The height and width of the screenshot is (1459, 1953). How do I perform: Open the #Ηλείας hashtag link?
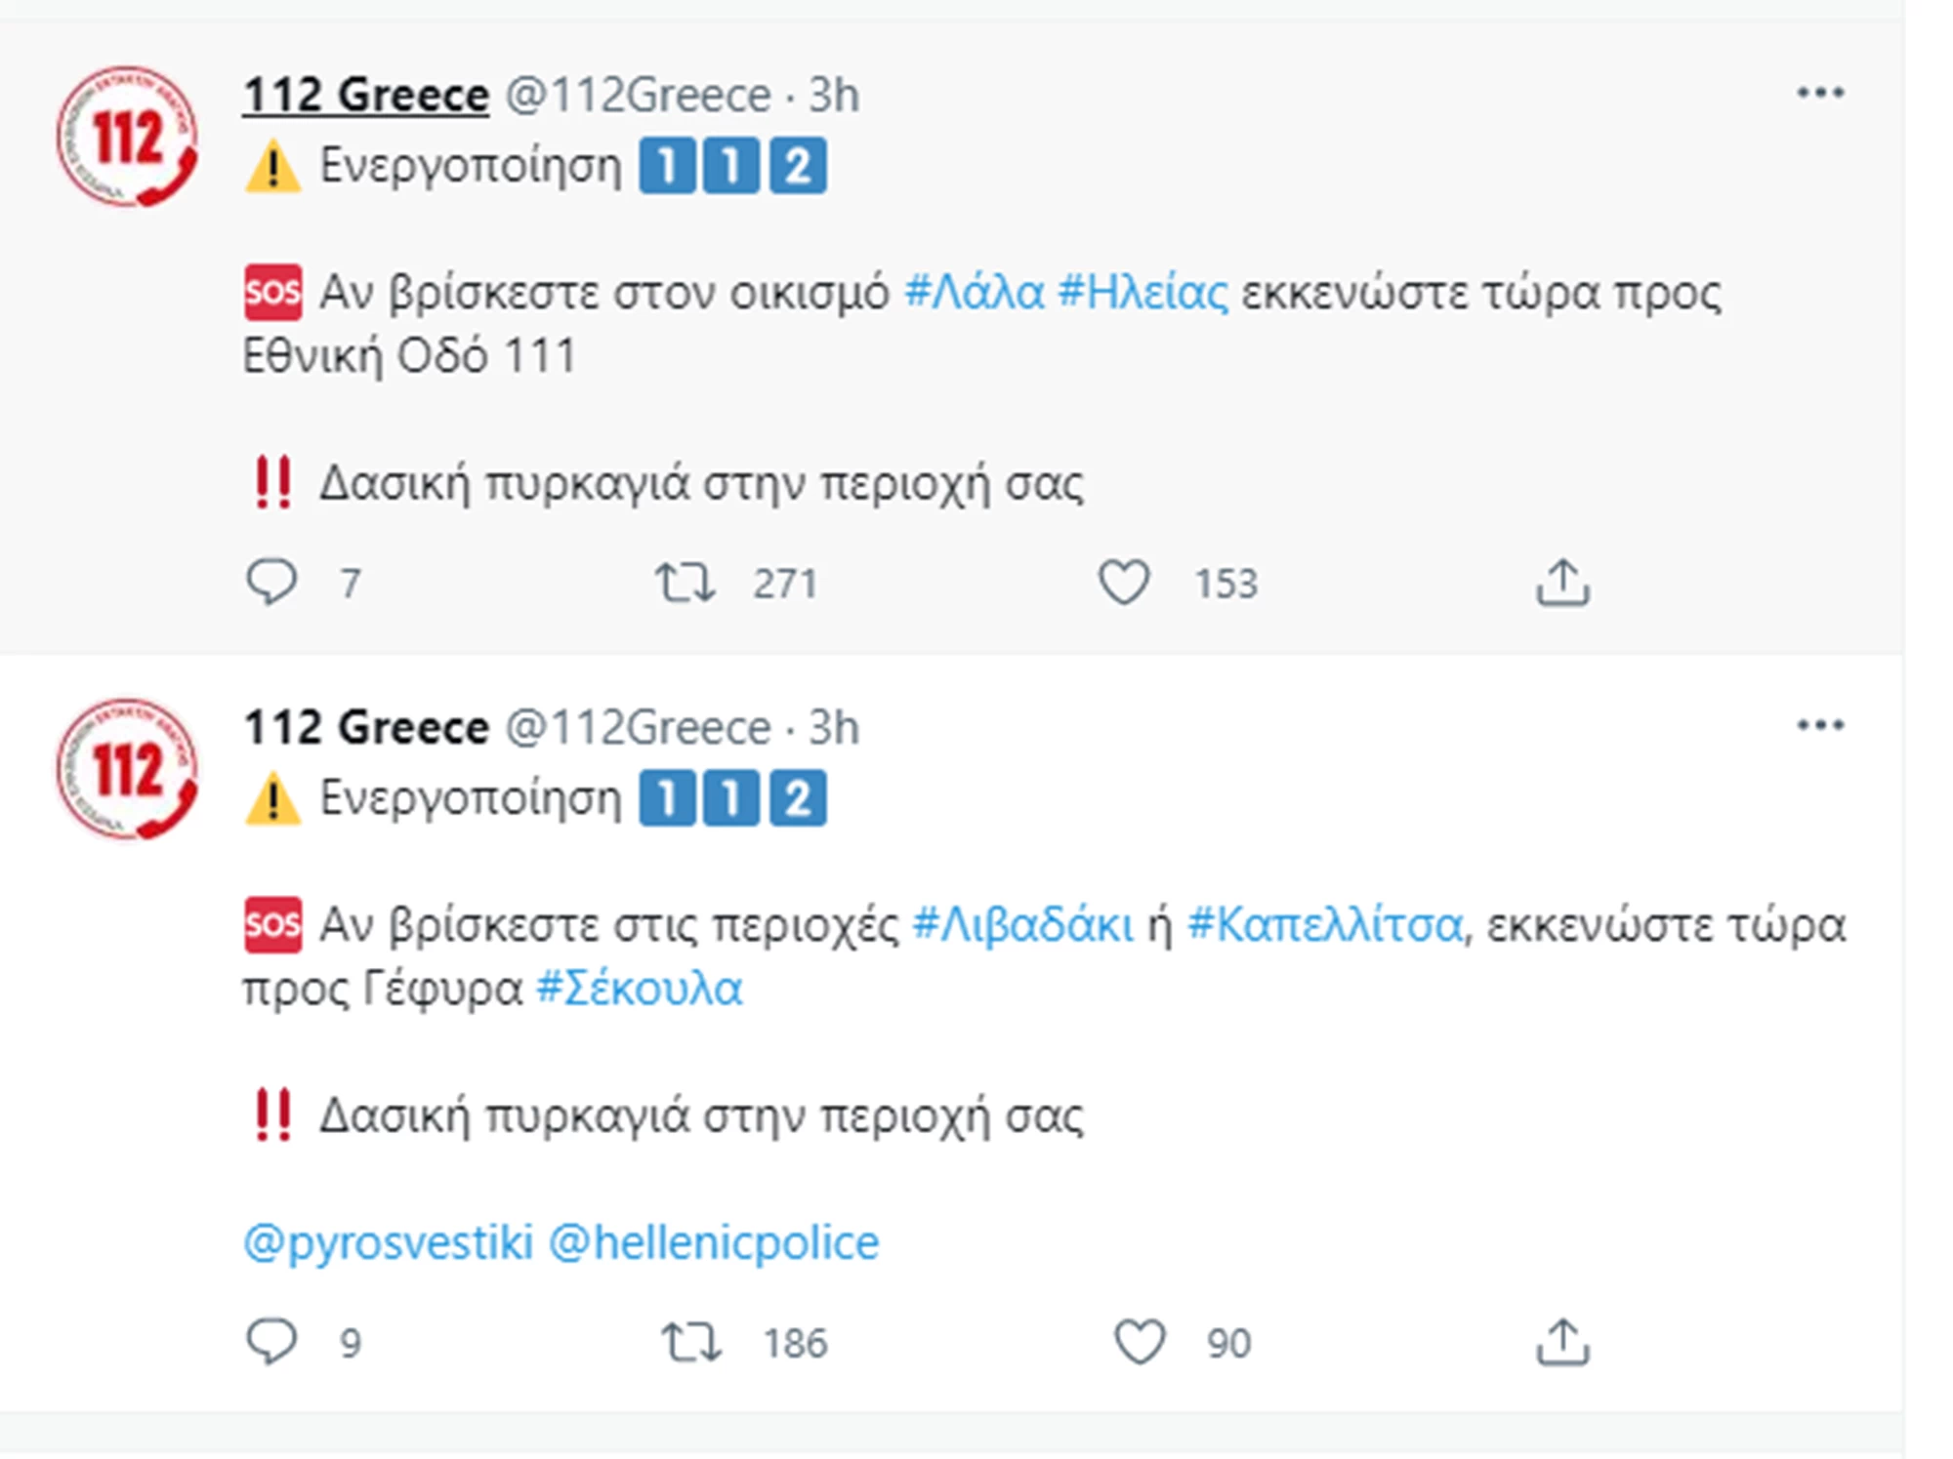(x=1143, y=293)
